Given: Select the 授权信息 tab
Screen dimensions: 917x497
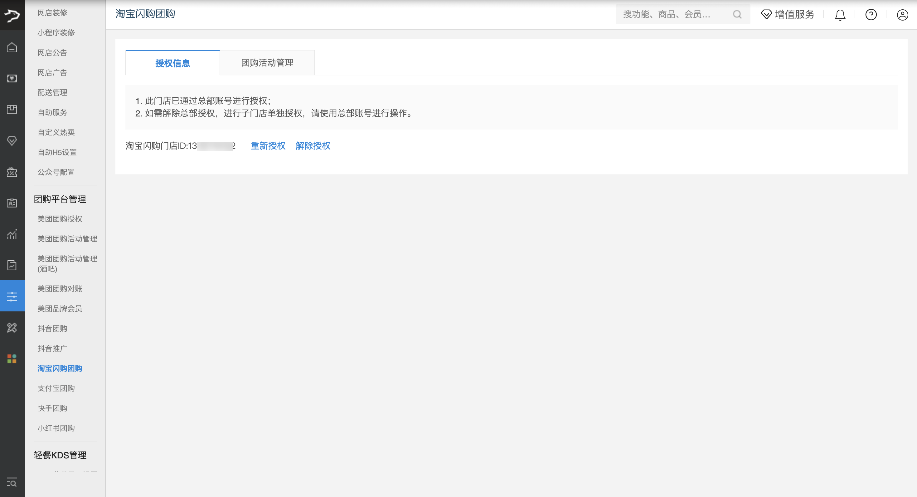Looking at the screenshot, I should (x=172, y=63).
